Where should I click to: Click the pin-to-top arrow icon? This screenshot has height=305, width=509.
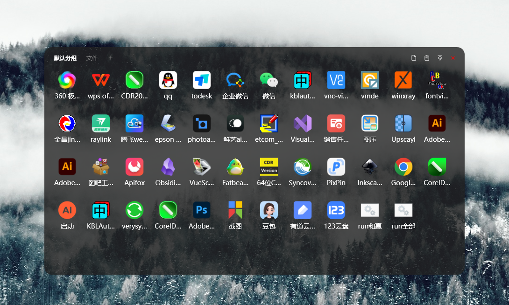point(440,58)
